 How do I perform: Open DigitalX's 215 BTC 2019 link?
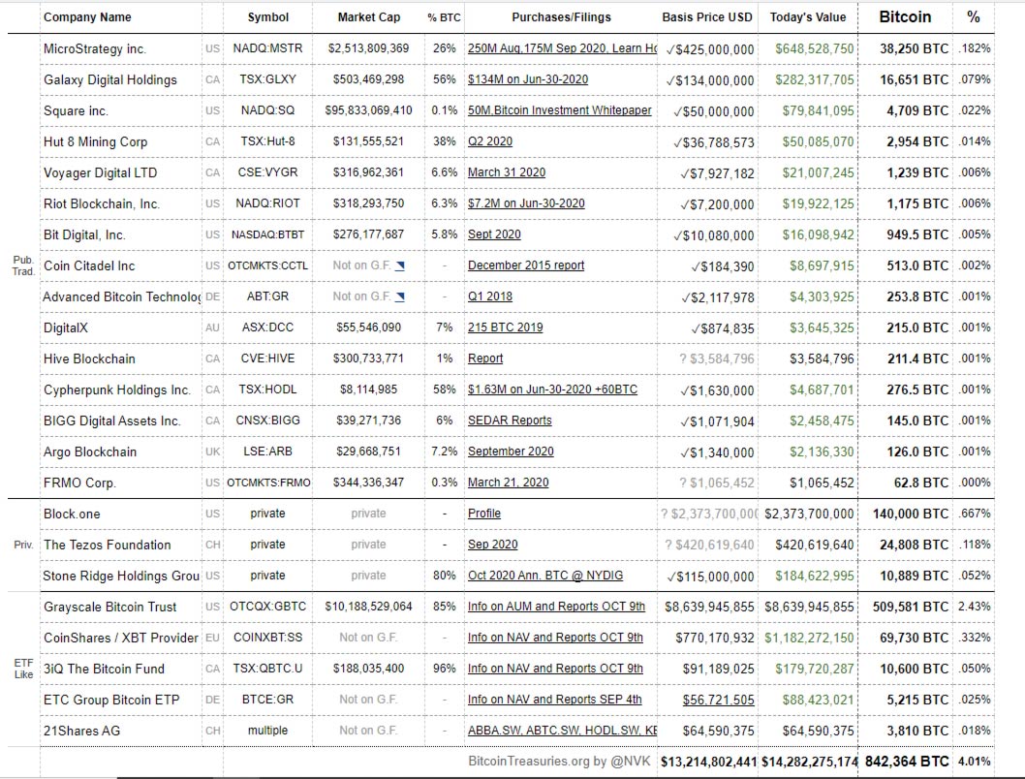(x=506, y=327)
